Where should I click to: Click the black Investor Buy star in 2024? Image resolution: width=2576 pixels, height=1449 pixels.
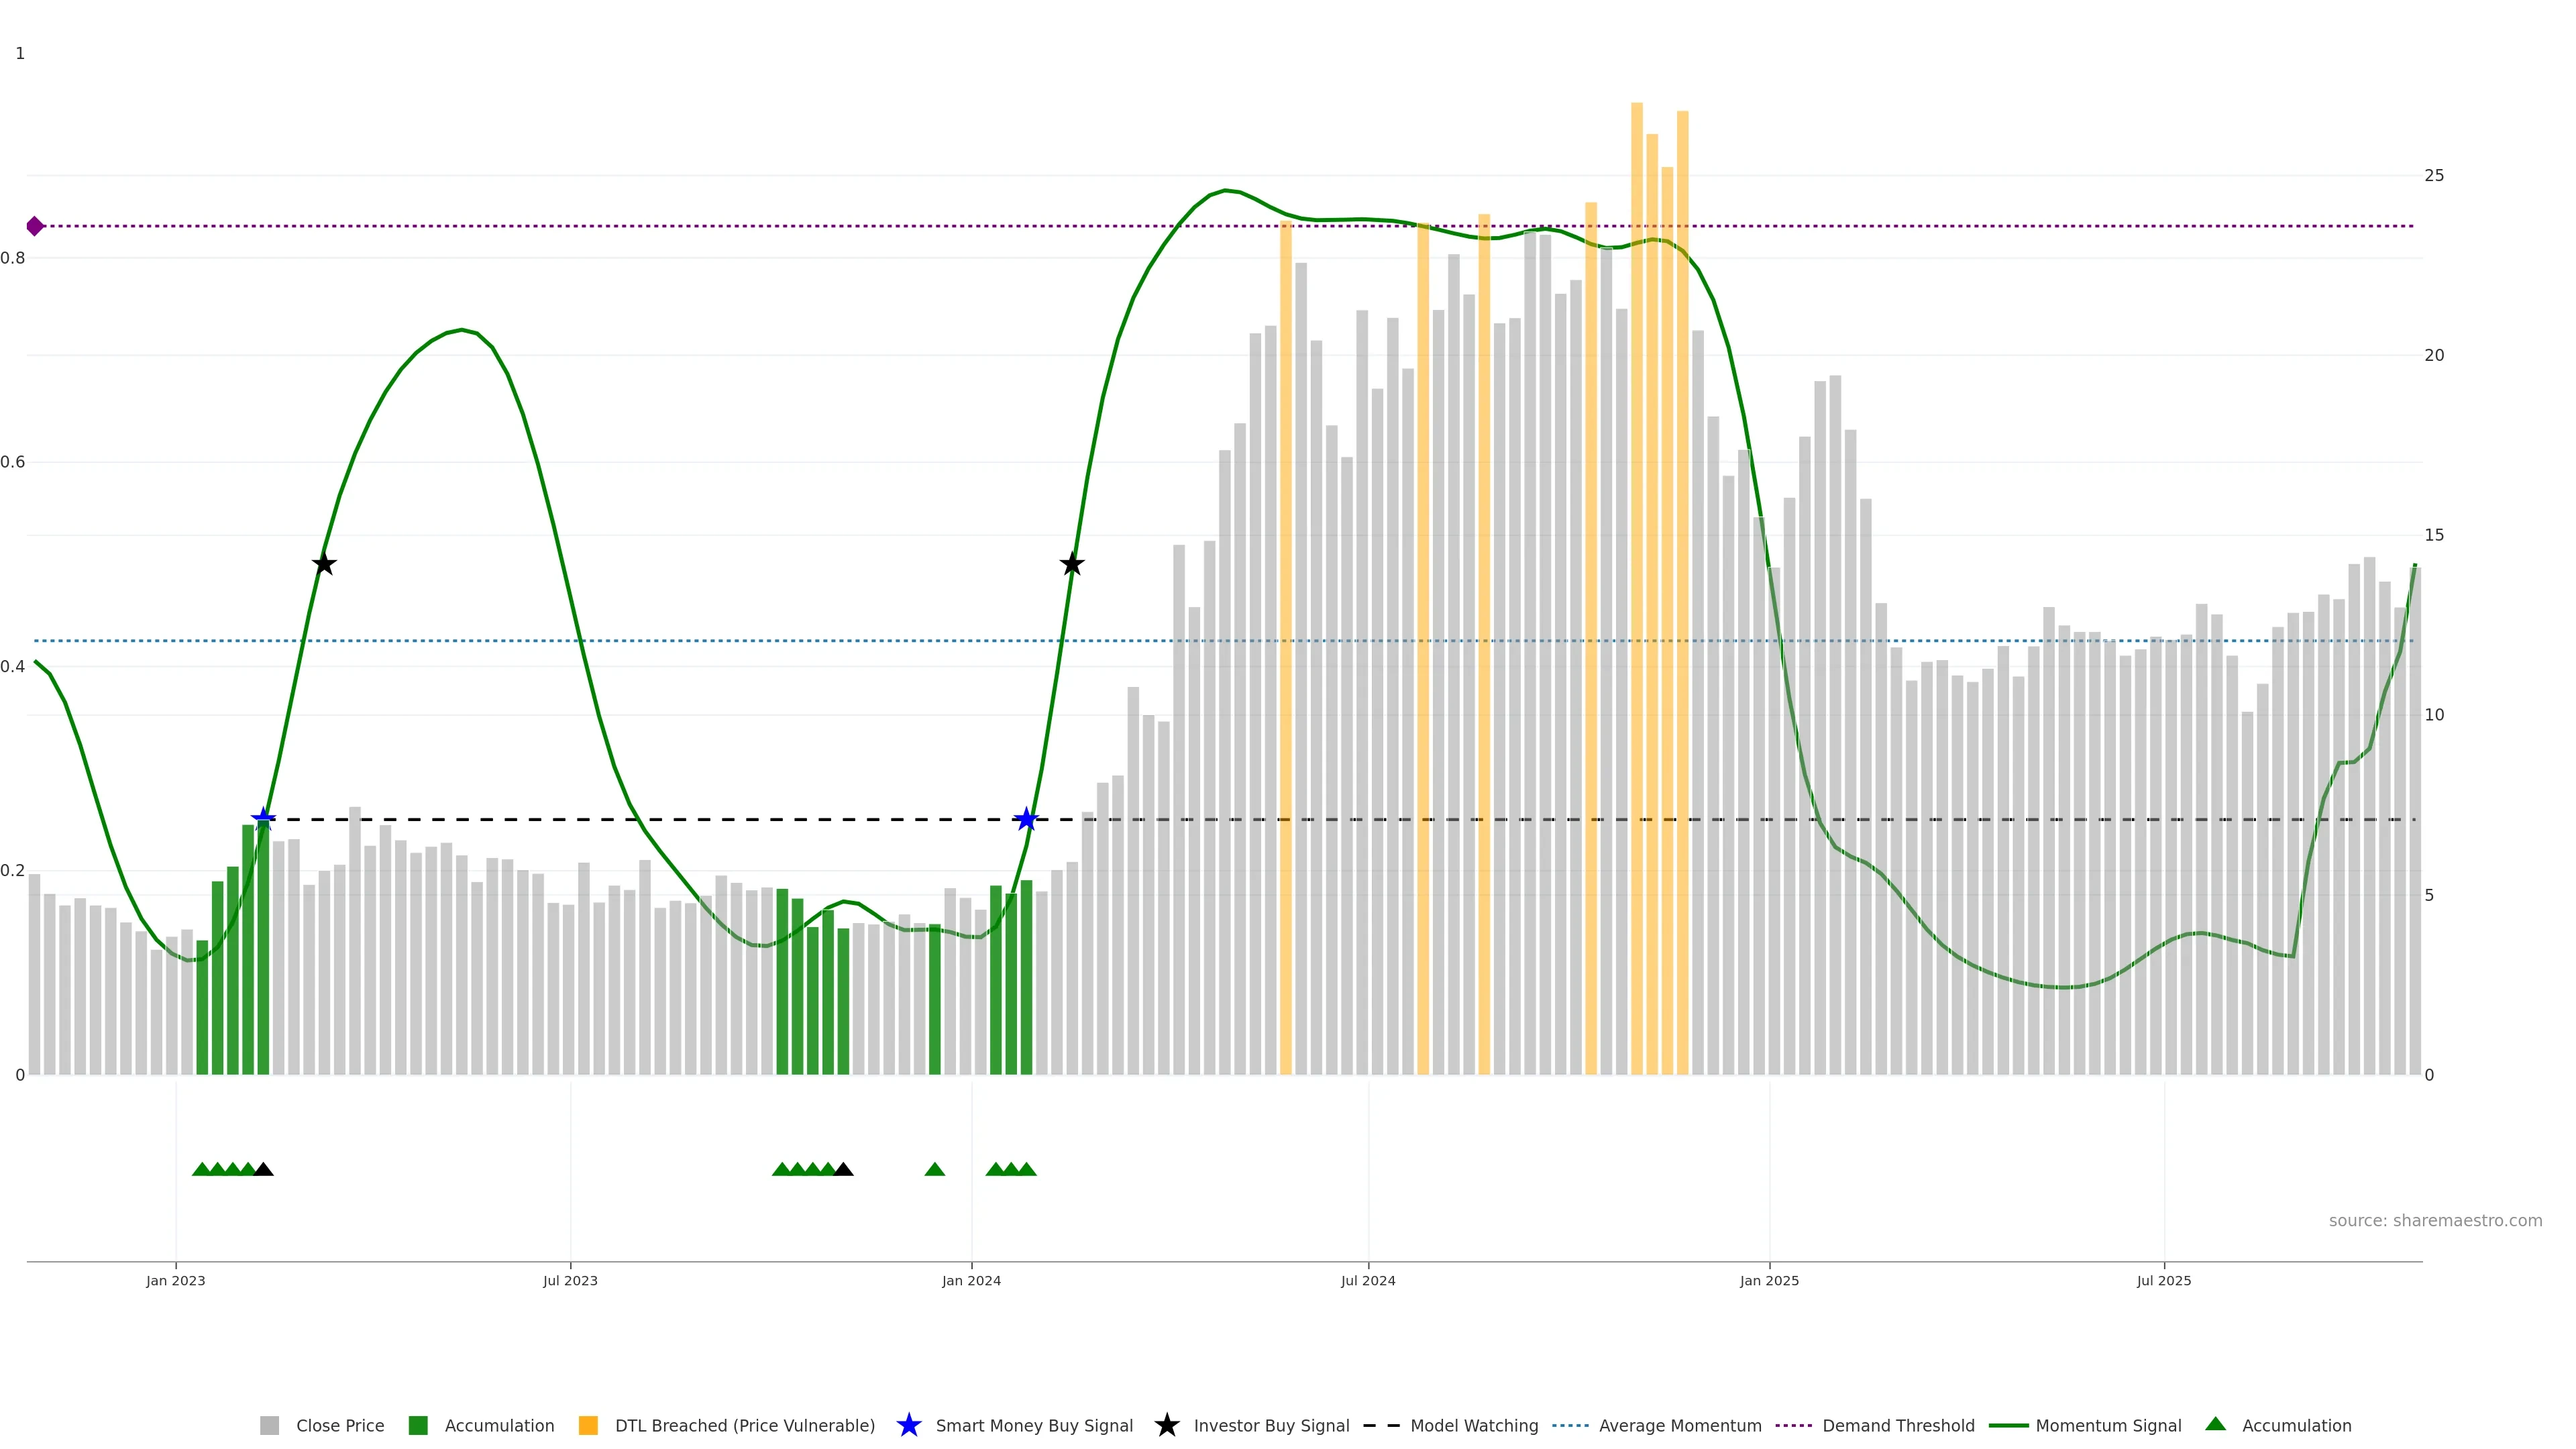coord(1072,564)
